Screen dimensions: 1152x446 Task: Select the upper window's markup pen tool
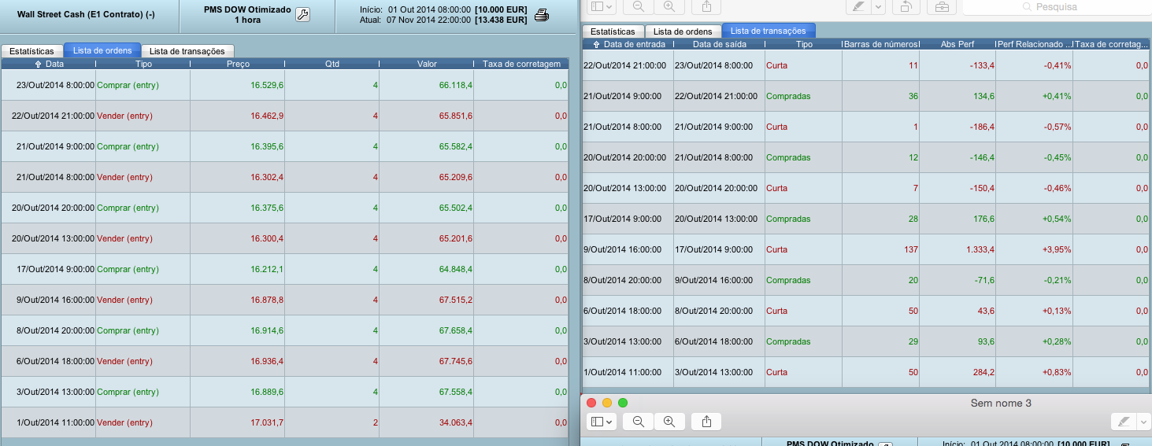(x=859, y=6)
